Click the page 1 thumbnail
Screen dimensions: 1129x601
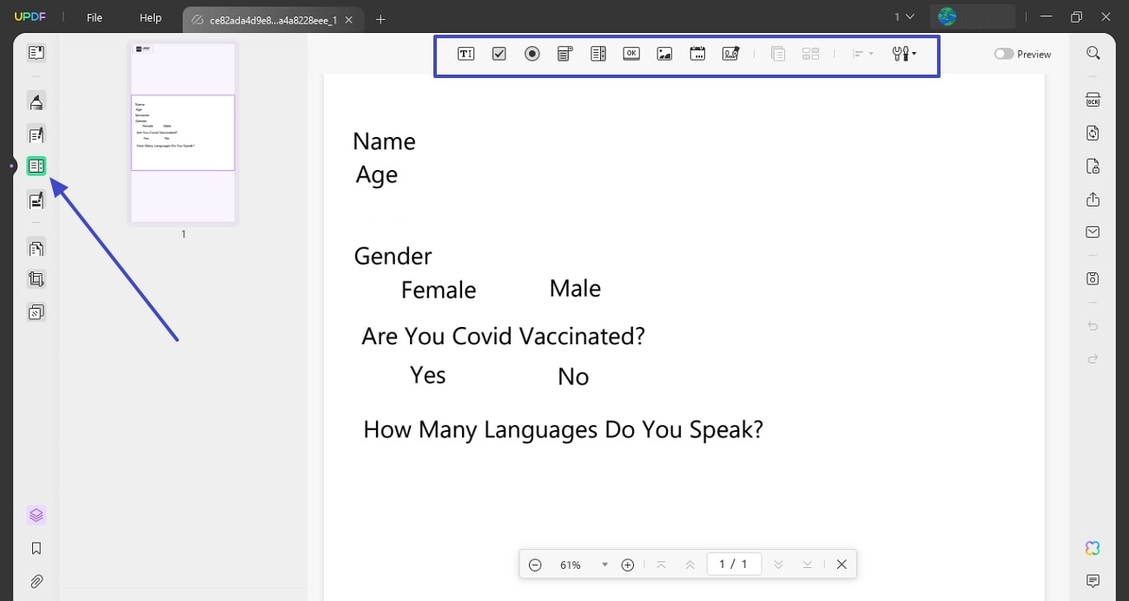[182, 132]
